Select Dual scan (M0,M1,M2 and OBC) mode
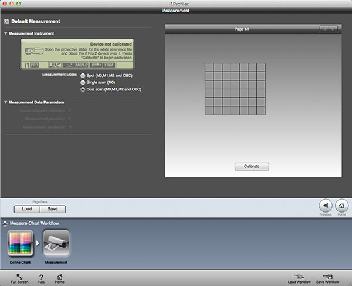 point(83,89)
